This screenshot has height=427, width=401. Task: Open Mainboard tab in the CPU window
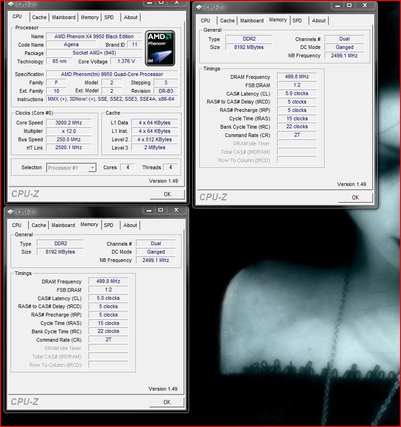pyautogui.click(x=64, y=17)
